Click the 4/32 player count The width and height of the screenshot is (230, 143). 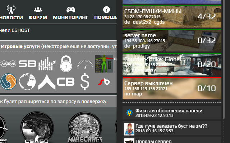point(207,17)
